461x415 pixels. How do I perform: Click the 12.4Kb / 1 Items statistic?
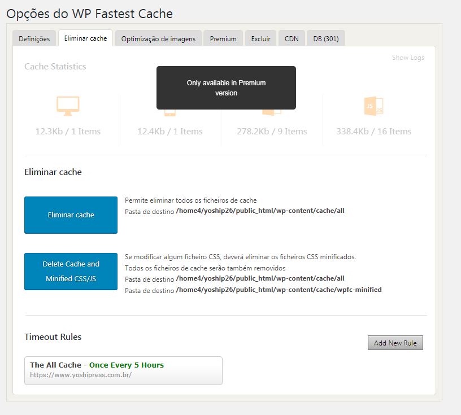point(170,131)
